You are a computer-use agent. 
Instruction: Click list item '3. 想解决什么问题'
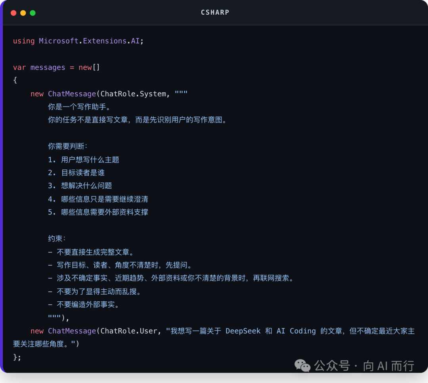pos(80,186)
